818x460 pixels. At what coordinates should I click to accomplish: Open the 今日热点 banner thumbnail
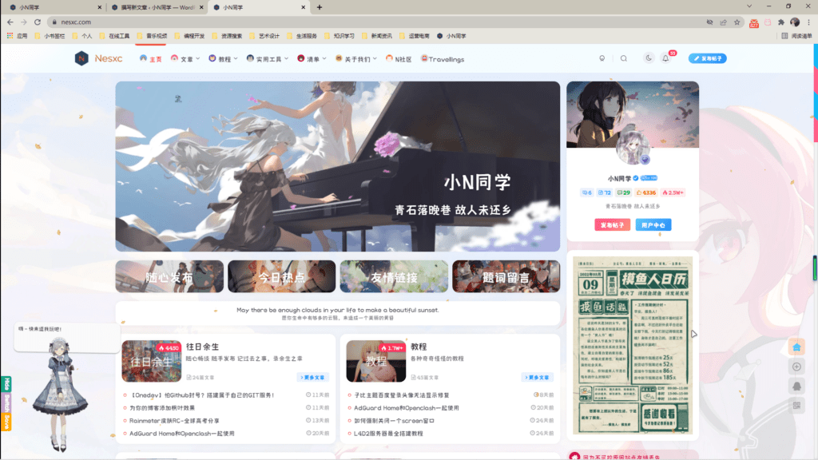click(281, 277)
